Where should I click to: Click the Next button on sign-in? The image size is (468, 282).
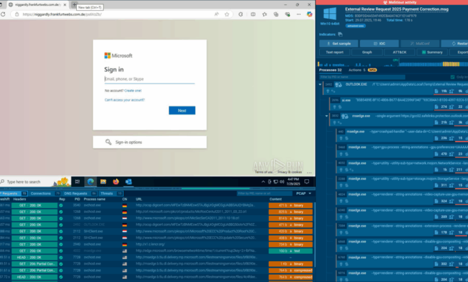tap(182, 110)
